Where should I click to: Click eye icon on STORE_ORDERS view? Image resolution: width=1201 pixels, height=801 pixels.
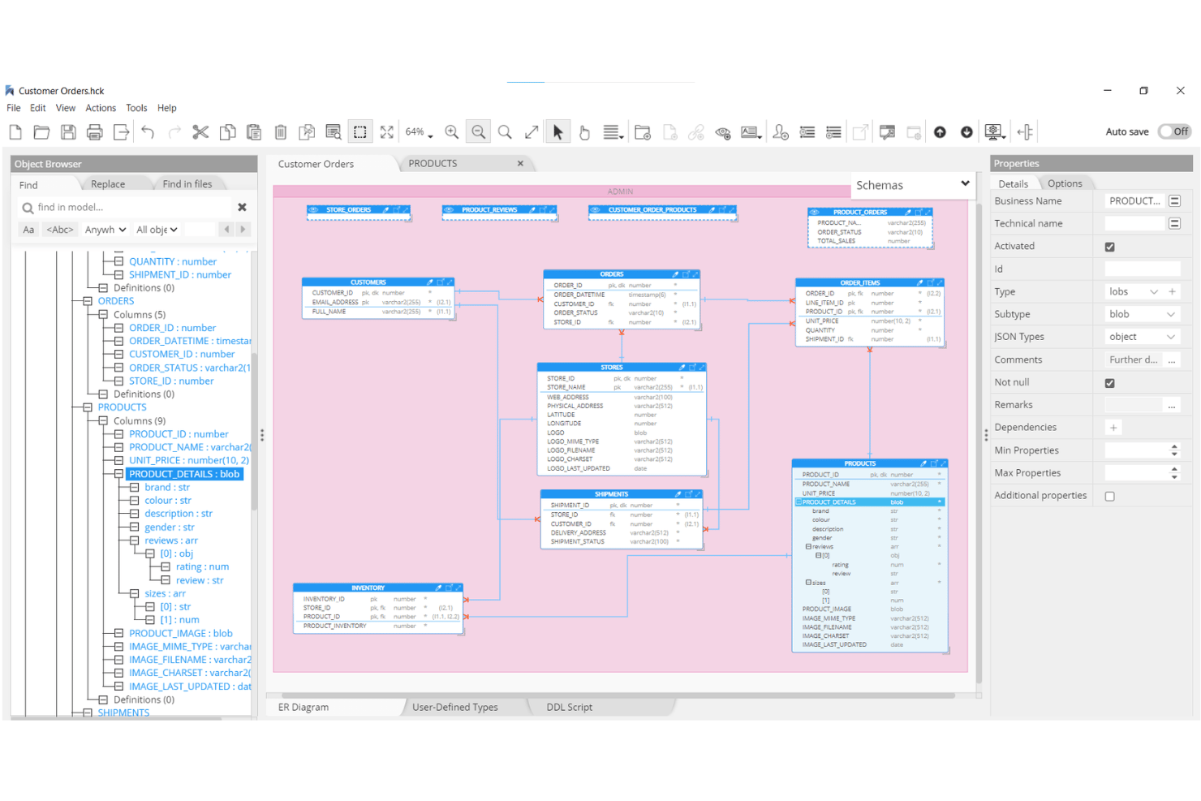[313, 210]
